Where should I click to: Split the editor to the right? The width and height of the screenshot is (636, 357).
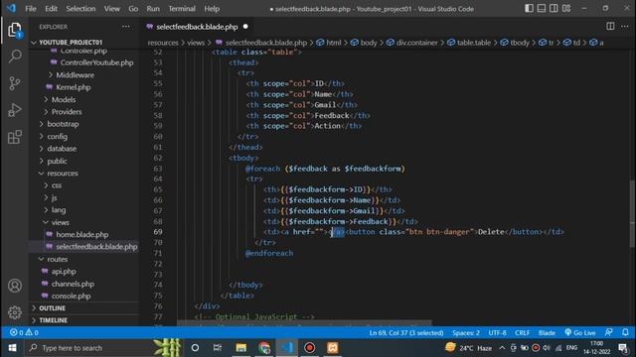click(610, 27)
